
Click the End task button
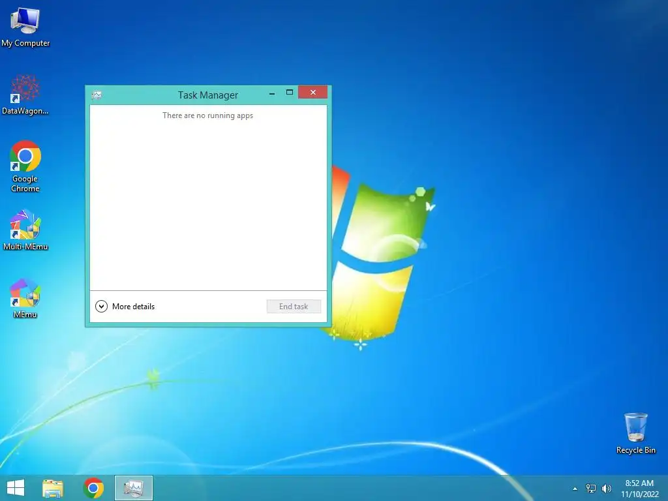coord(294,307)
